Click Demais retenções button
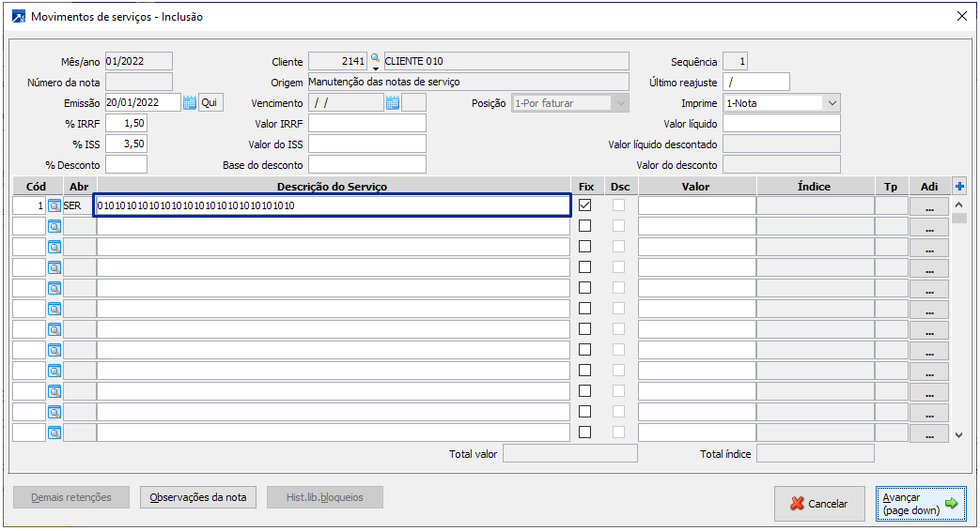The height and width of the screenshot is (531, 980). pos(71,497)
